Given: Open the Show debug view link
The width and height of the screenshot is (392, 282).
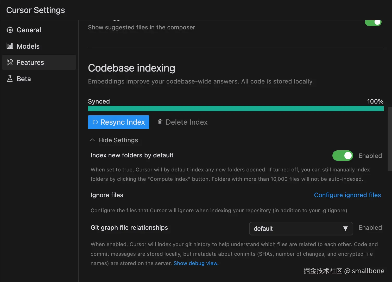Looking at the screenshot, I should click(x=196, y=263).
